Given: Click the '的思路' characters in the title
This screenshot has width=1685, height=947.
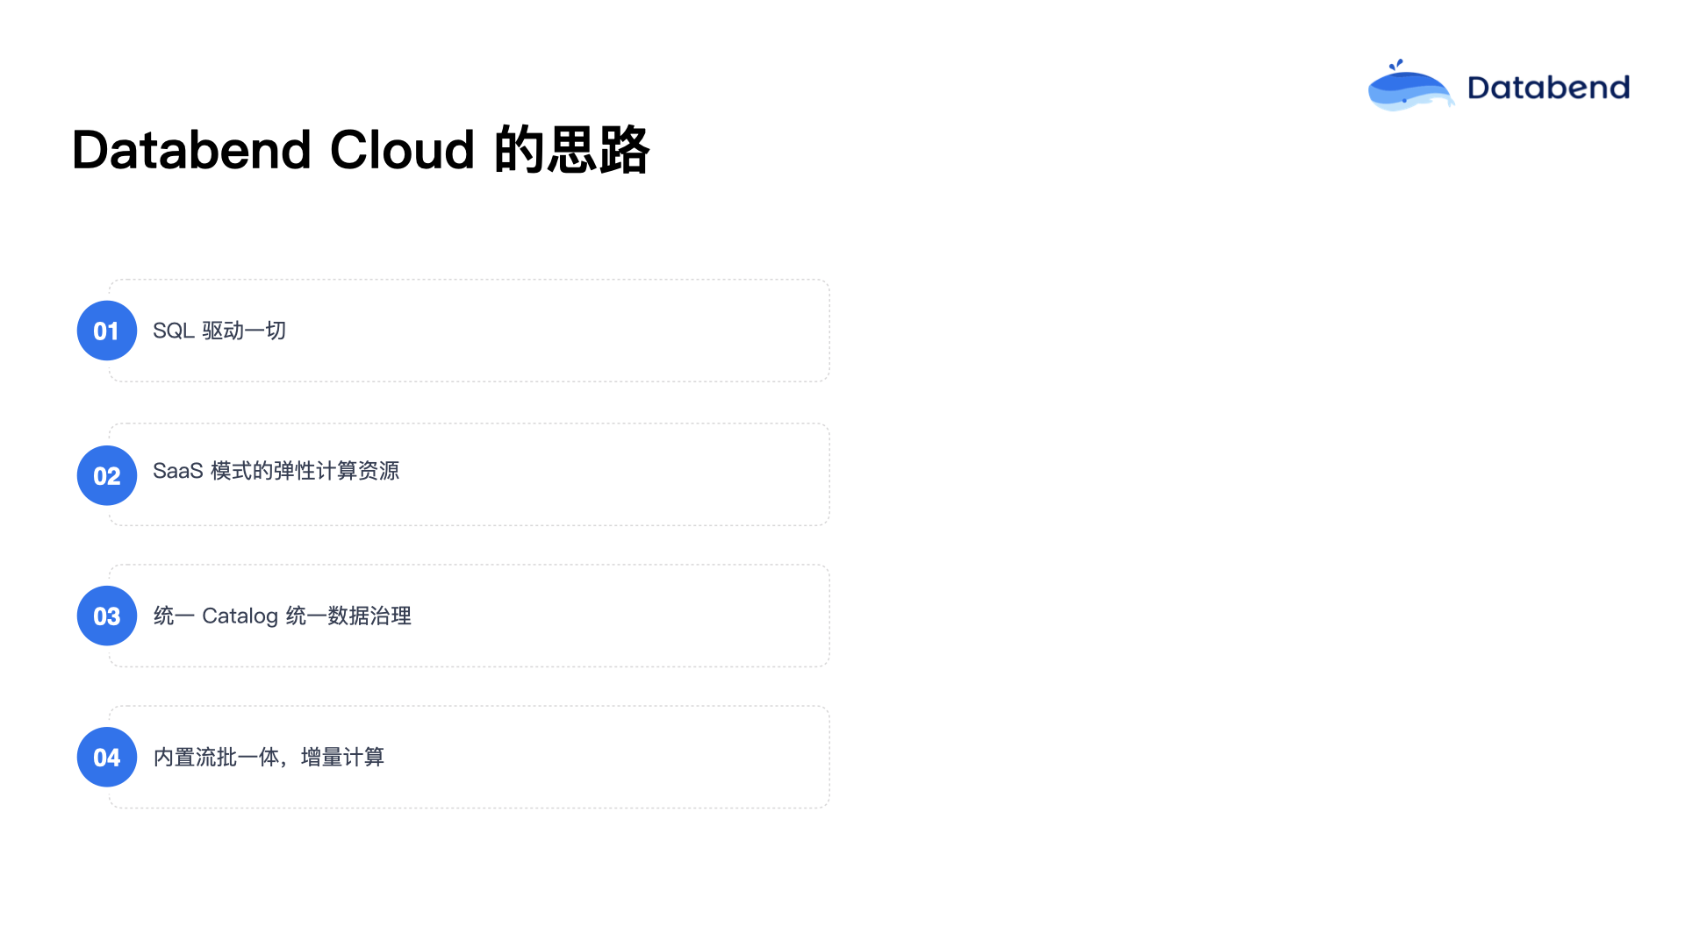Looking at the screenshot, I should pos(572,150).
